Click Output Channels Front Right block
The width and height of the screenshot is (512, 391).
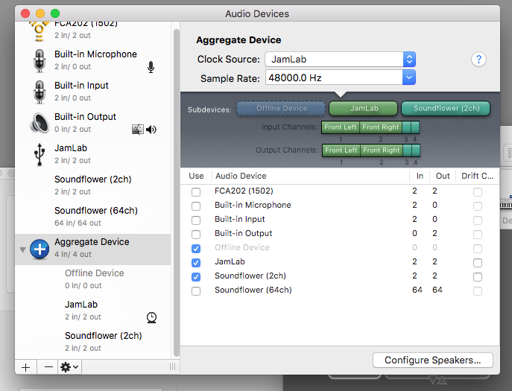382,150
